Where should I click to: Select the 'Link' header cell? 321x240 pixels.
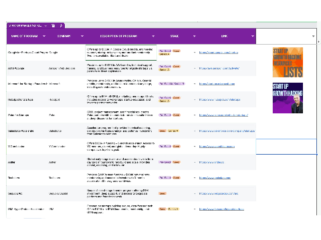(x=227, y=36)
